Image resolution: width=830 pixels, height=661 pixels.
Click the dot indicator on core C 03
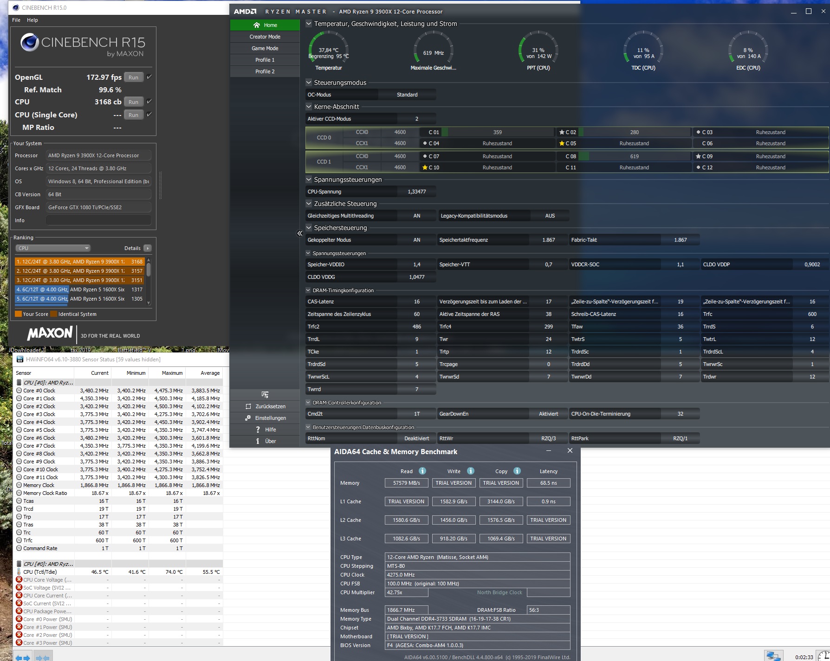tap(698, 132)
